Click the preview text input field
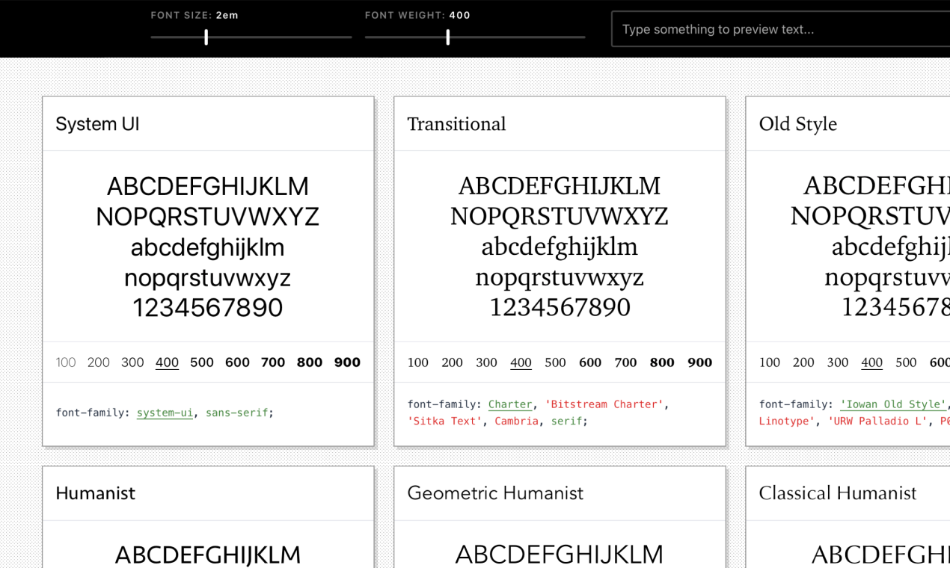The height and width of the screenshot is (568, 950). [x=781, y=29]
